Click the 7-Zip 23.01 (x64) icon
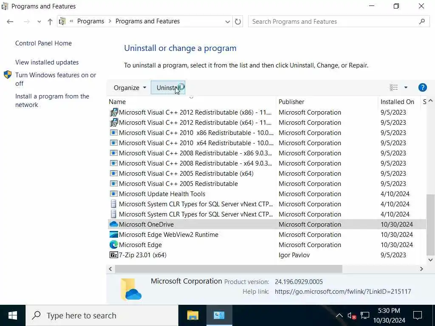 (114, 255)
